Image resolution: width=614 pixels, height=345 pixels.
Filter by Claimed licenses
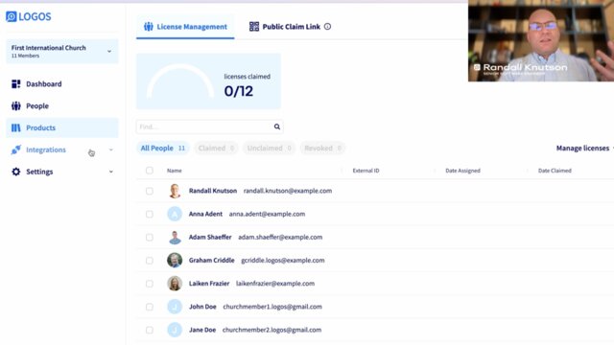point(216,149)
